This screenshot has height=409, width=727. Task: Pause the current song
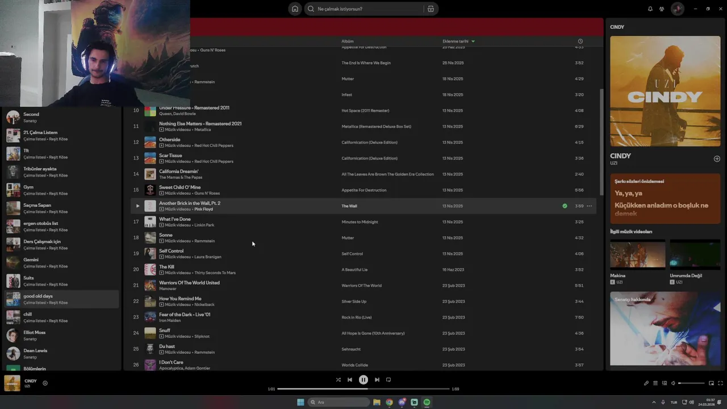[363, 380]
